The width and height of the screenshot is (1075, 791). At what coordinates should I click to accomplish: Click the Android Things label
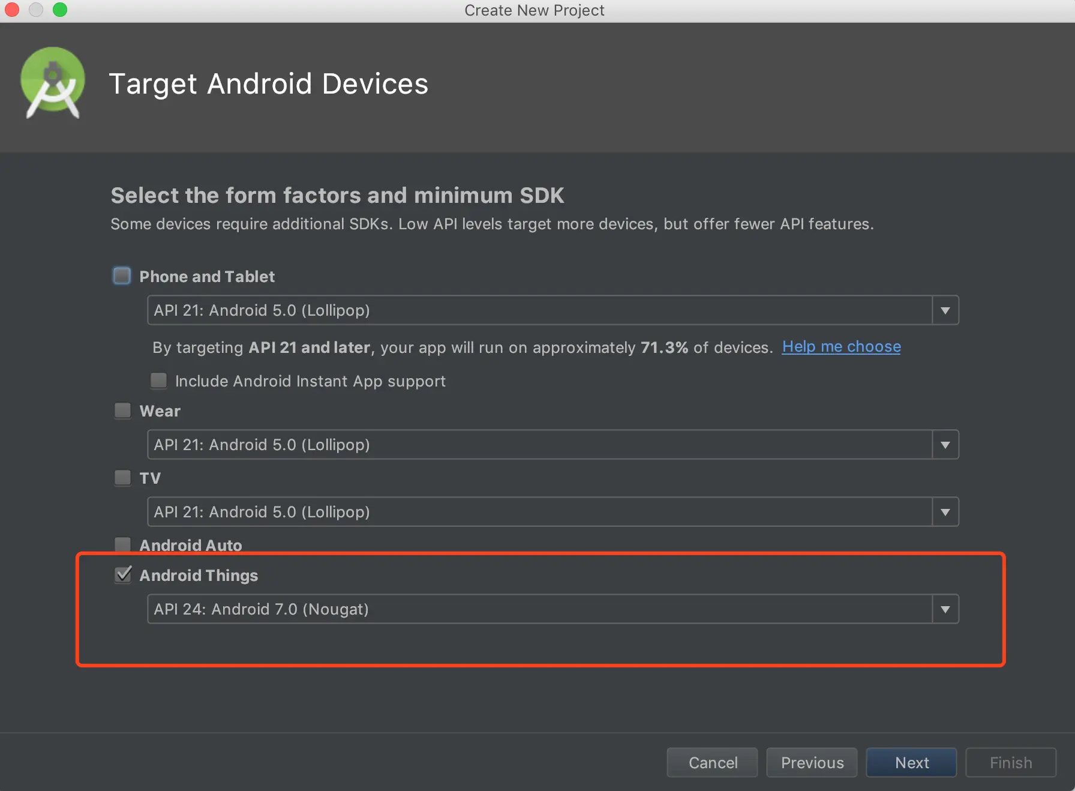[x=199, y=576]
